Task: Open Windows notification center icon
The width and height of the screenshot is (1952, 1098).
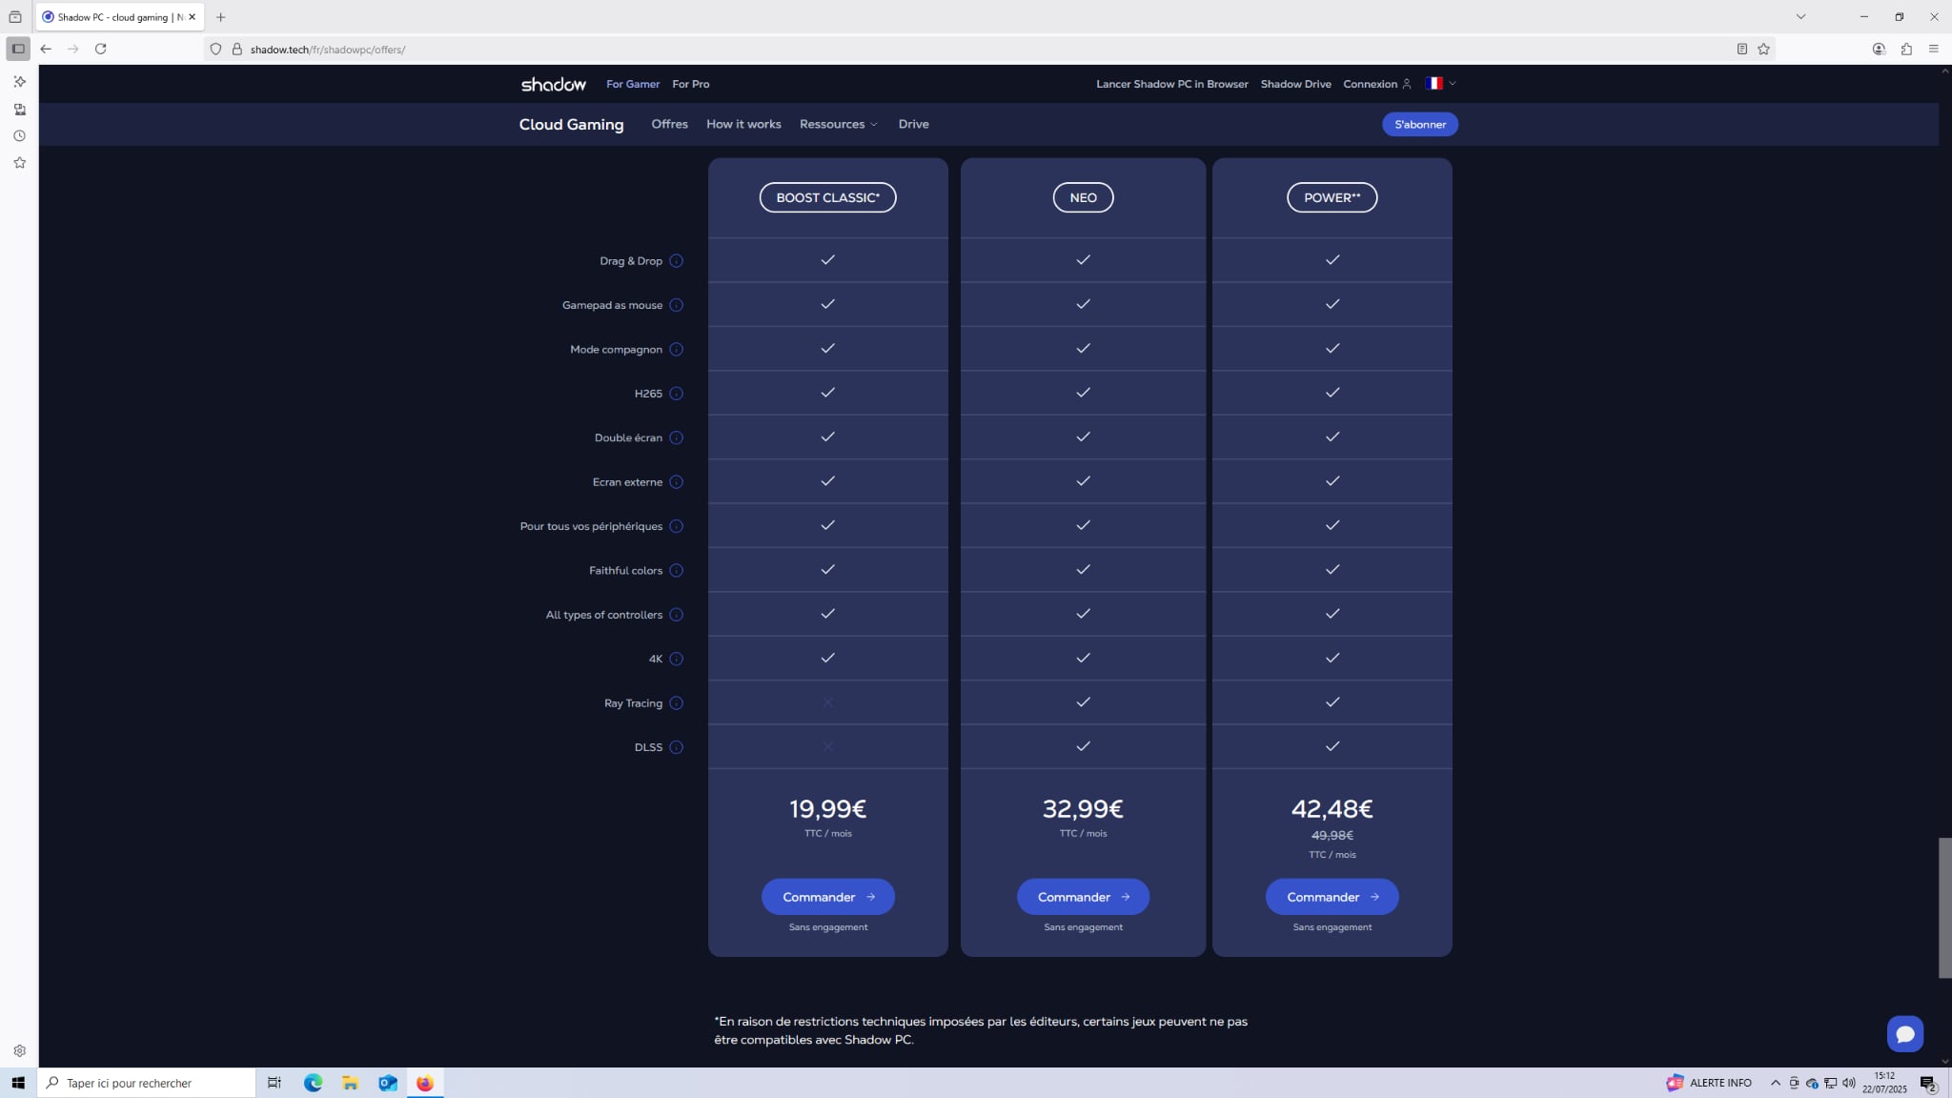Action: [1927, 1084]
